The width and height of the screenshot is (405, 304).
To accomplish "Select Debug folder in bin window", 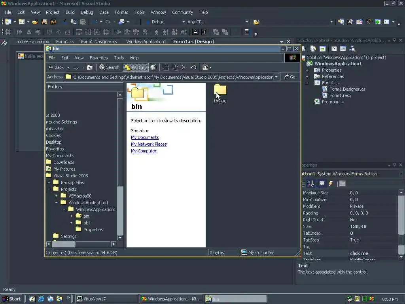I will pyautogui.click(x=220, y=93).
